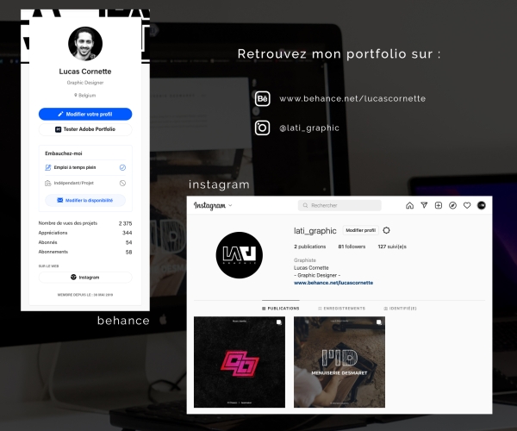Viewport: 517px width, 431px height.
Task: Click the Modifier votre profil button
Action: click(x=85, y=114)
